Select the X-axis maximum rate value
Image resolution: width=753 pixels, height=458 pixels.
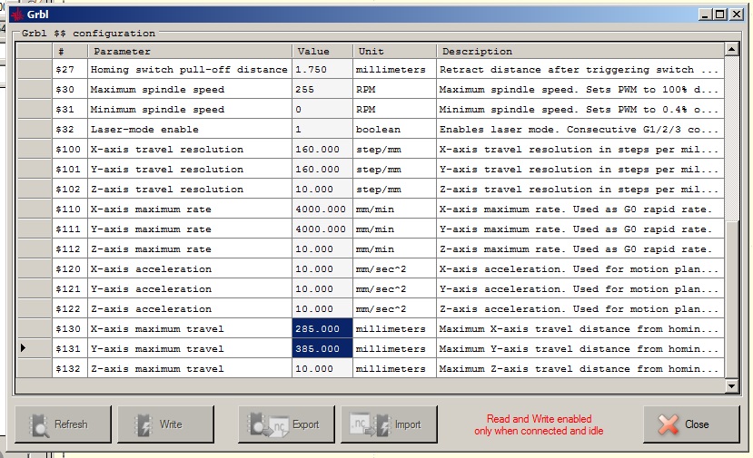[322, 210]
